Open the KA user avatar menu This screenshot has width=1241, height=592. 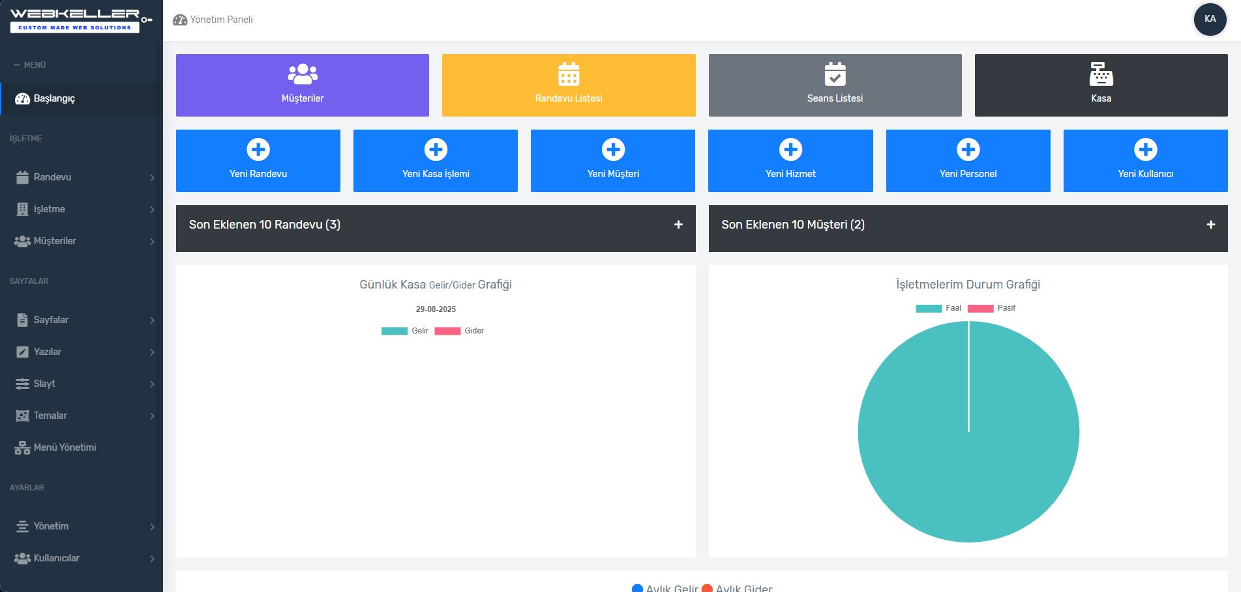1210,20
